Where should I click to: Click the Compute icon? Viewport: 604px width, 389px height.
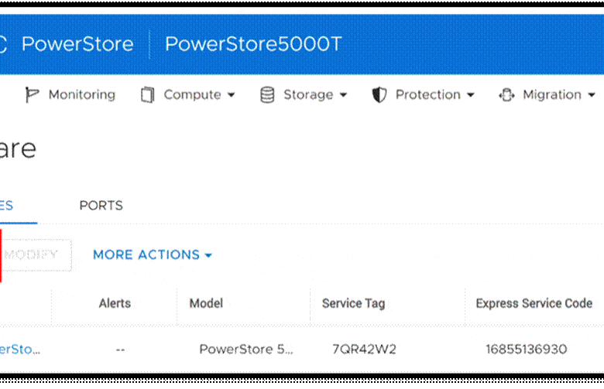coord(147,95)
